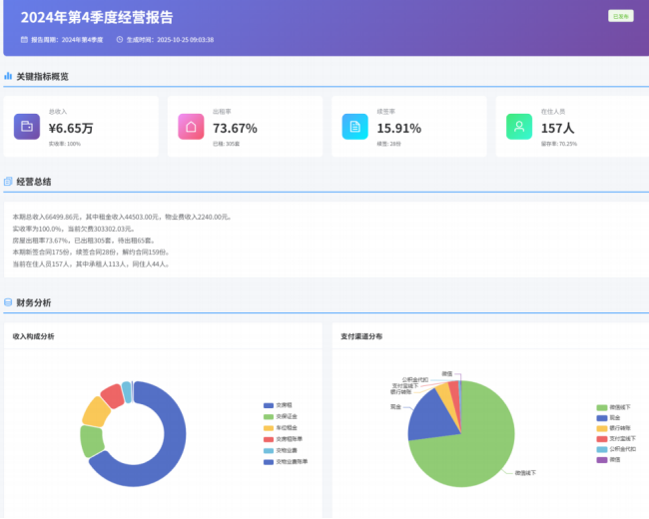Viewport: 649px width, 519px height.
Task: Hide 银行转账 in the payment channel legend
Action: click(x=614, y=428)
